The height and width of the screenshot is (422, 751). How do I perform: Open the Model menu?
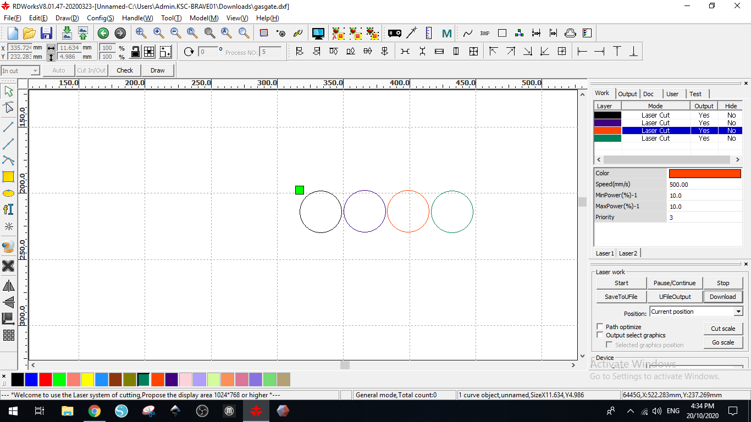point(204,18)
